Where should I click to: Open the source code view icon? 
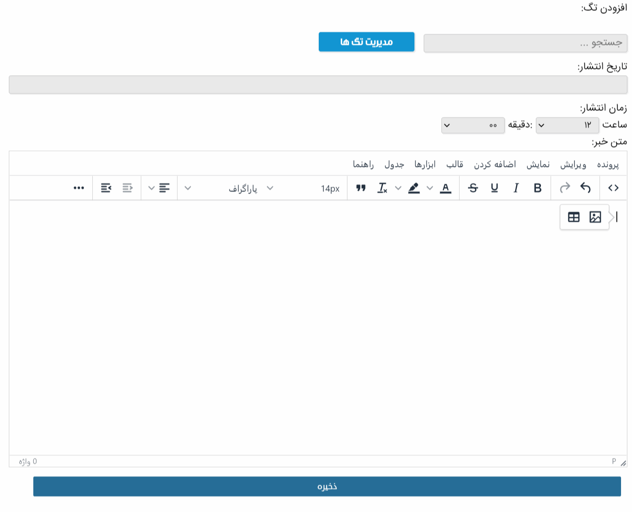tap(613, 188)
